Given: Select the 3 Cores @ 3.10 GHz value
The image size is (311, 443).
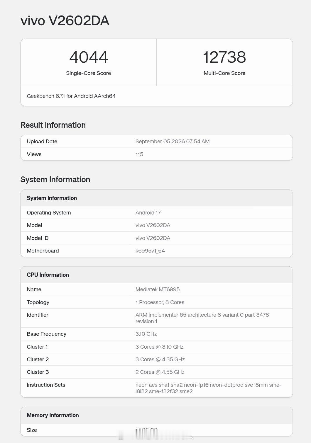Looking at the screenshot, I should (159, 347).
